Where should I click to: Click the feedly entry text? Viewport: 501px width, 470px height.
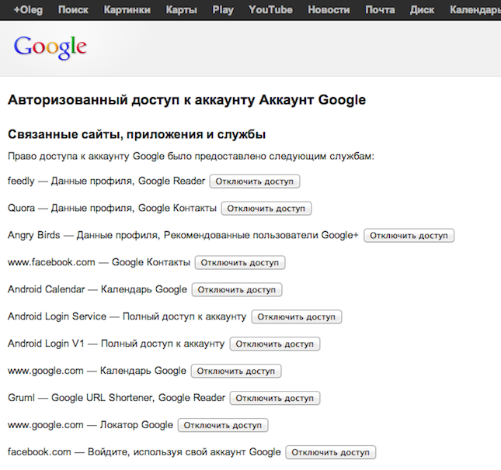pos(106,181)
